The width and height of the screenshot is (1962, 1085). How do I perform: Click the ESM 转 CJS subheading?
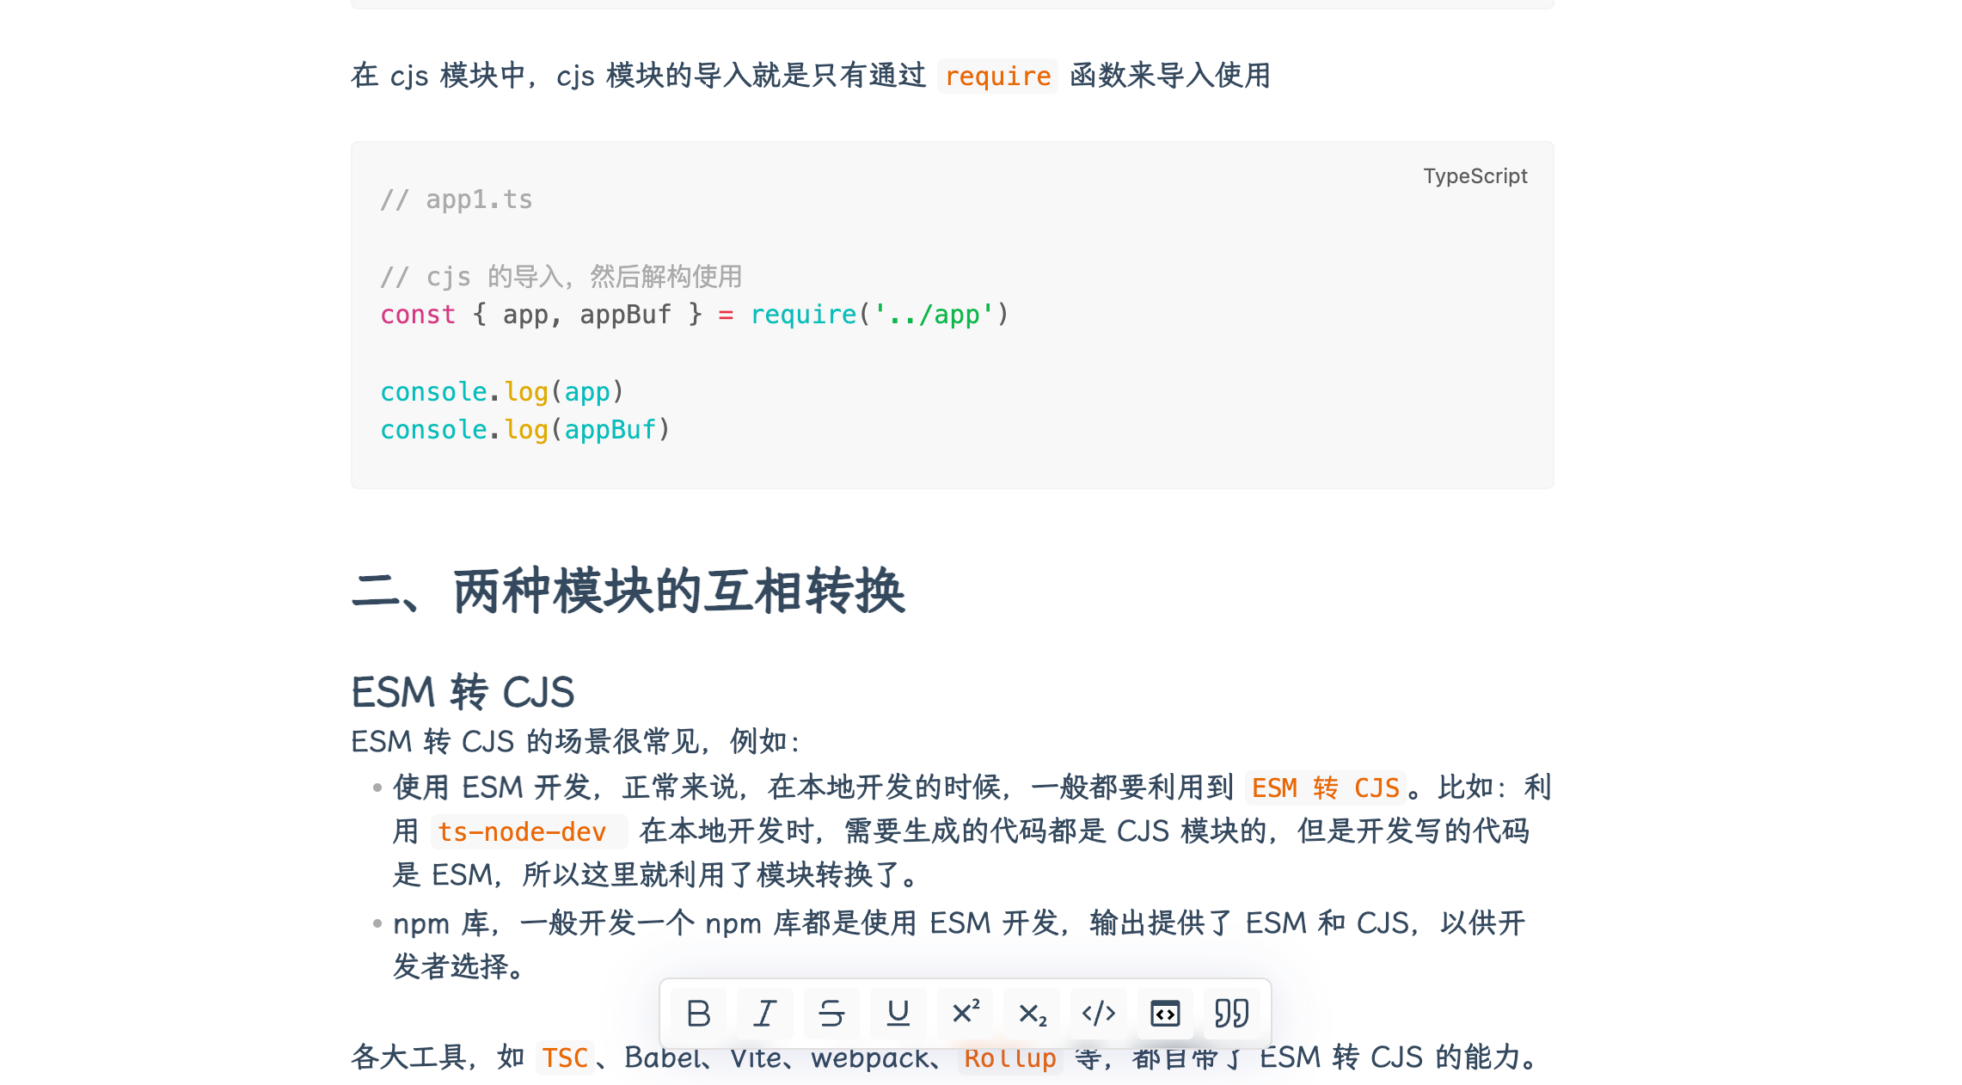[x=463, y=692]
